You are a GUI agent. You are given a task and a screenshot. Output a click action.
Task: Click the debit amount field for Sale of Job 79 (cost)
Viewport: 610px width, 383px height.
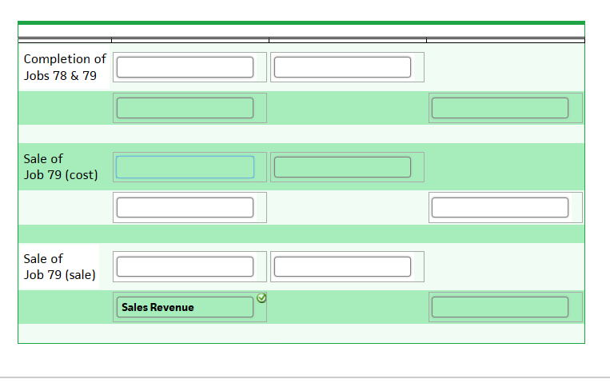(x=342, y=167)
